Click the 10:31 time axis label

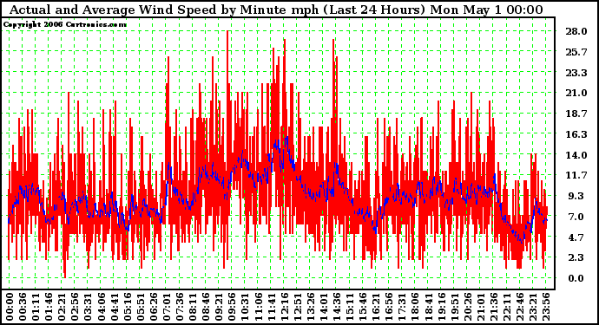(x=245, y=307)
